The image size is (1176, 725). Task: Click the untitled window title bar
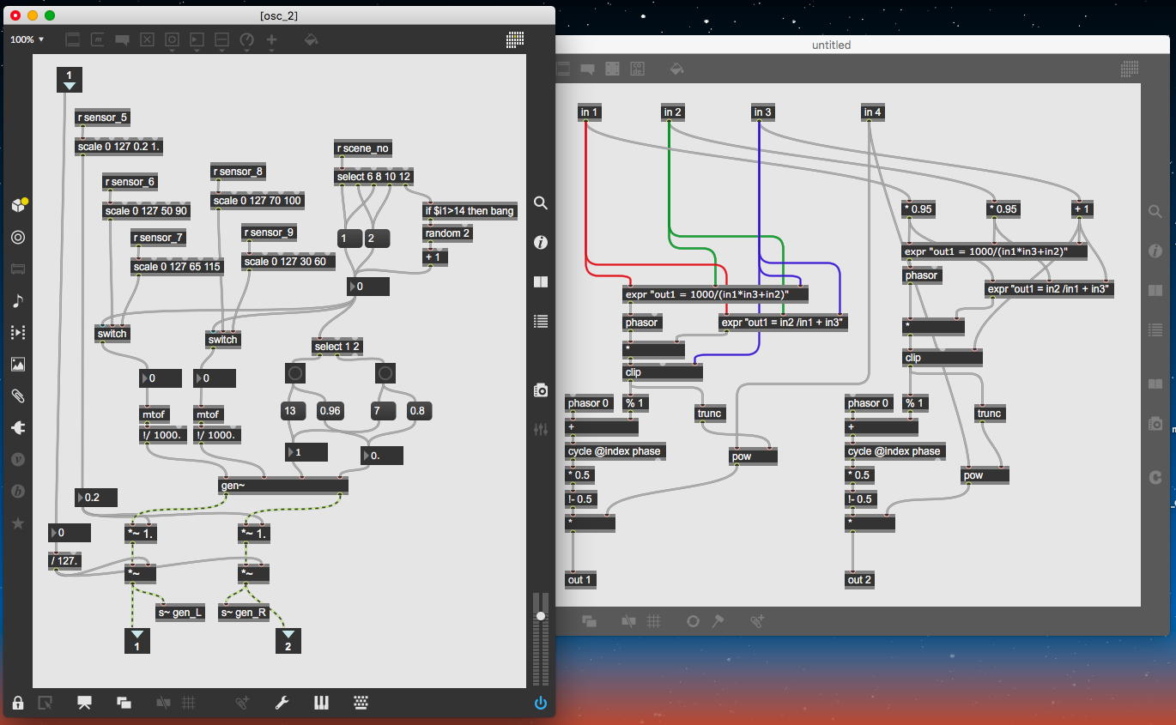pos(831,45)
